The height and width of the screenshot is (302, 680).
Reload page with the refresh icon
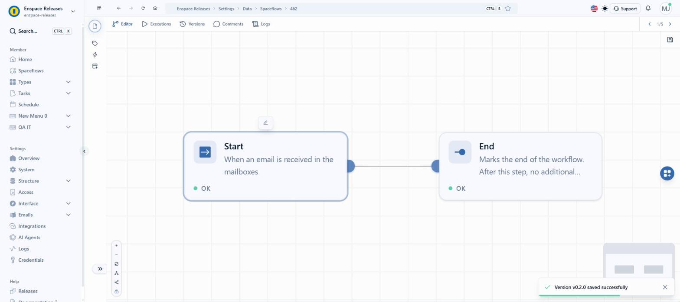[x=143, y=8]
